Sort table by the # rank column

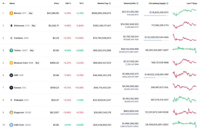4,4
